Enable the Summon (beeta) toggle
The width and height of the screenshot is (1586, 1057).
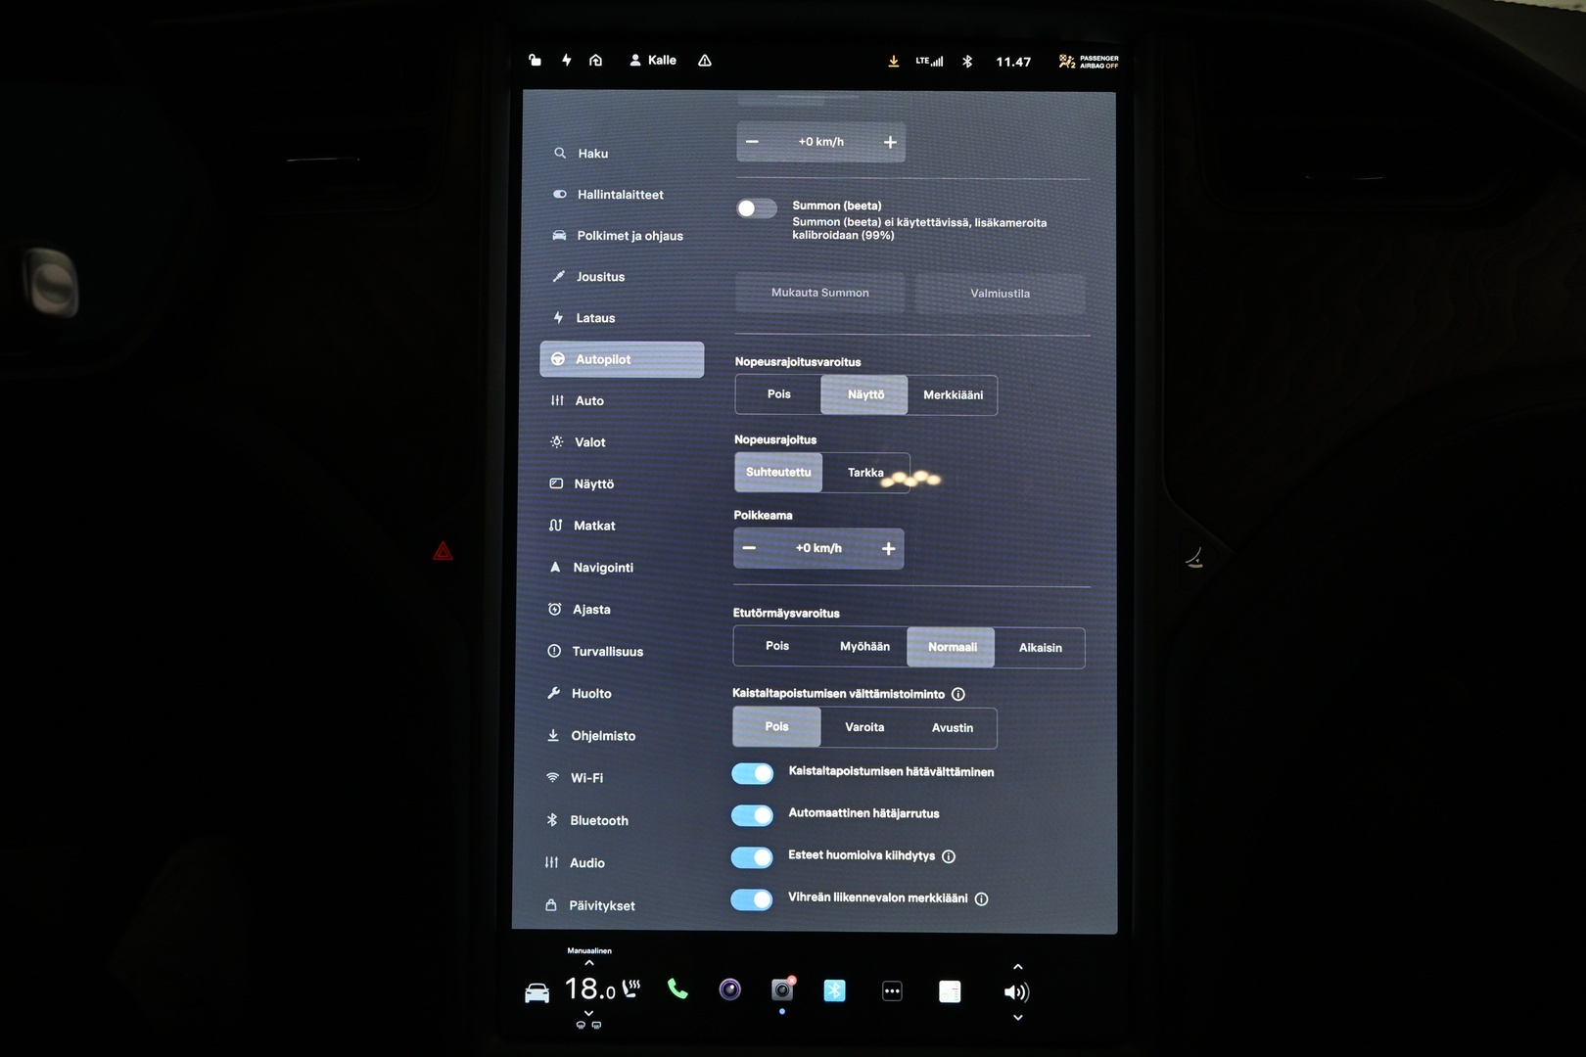(756, 207)
